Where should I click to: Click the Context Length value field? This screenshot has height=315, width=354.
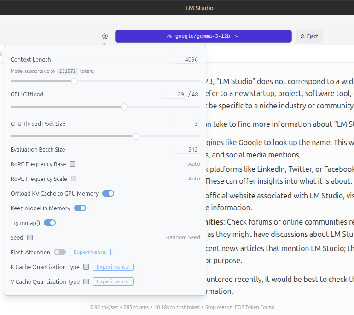186,59
